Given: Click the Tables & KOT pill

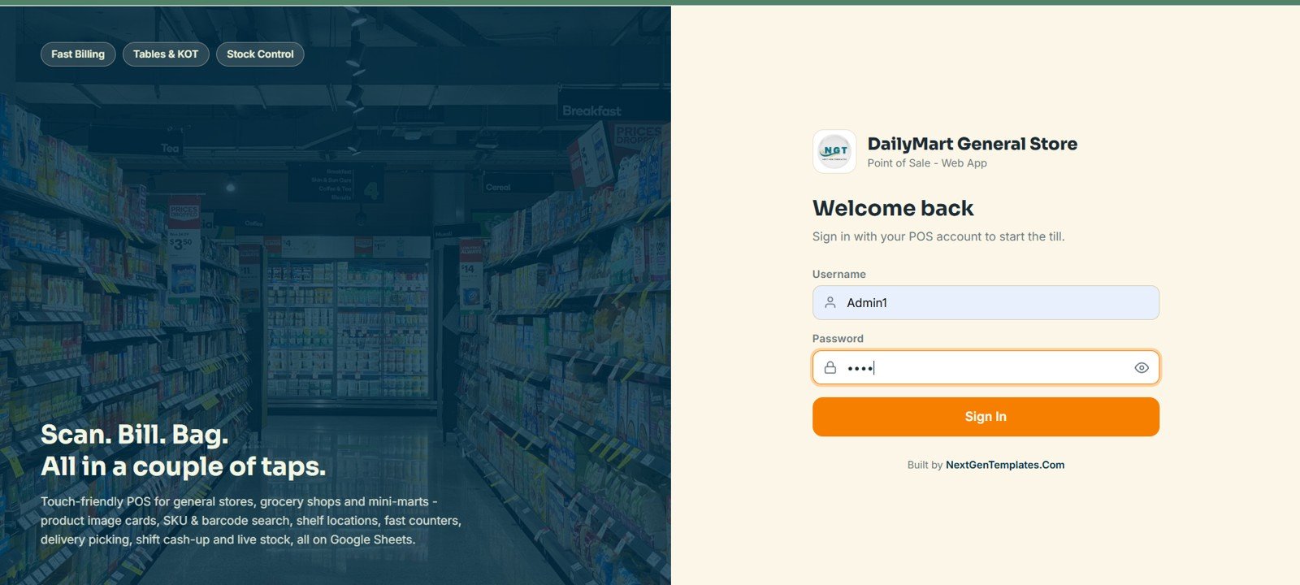Looking at the screenshot, I should (166, 54).
